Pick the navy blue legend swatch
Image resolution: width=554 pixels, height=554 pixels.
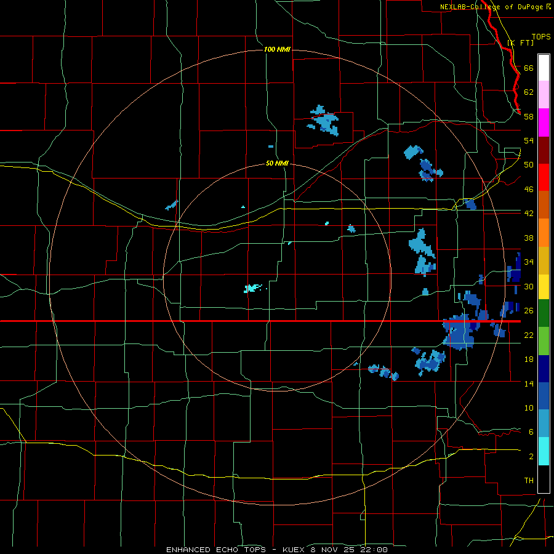tap(544, 369)
